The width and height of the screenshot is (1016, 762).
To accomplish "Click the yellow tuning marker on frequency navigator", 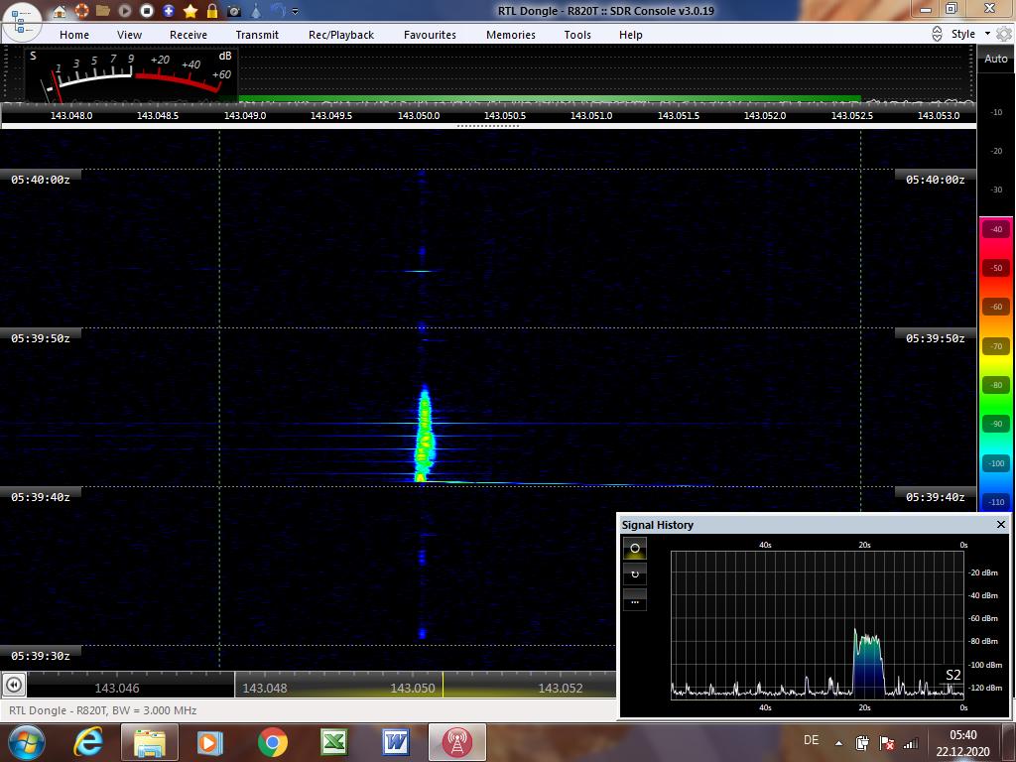I will [444, 685].
